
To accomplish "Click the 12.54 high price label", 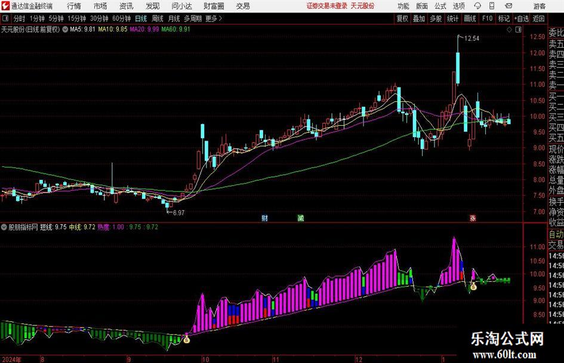I will click(x=471, y=38).
